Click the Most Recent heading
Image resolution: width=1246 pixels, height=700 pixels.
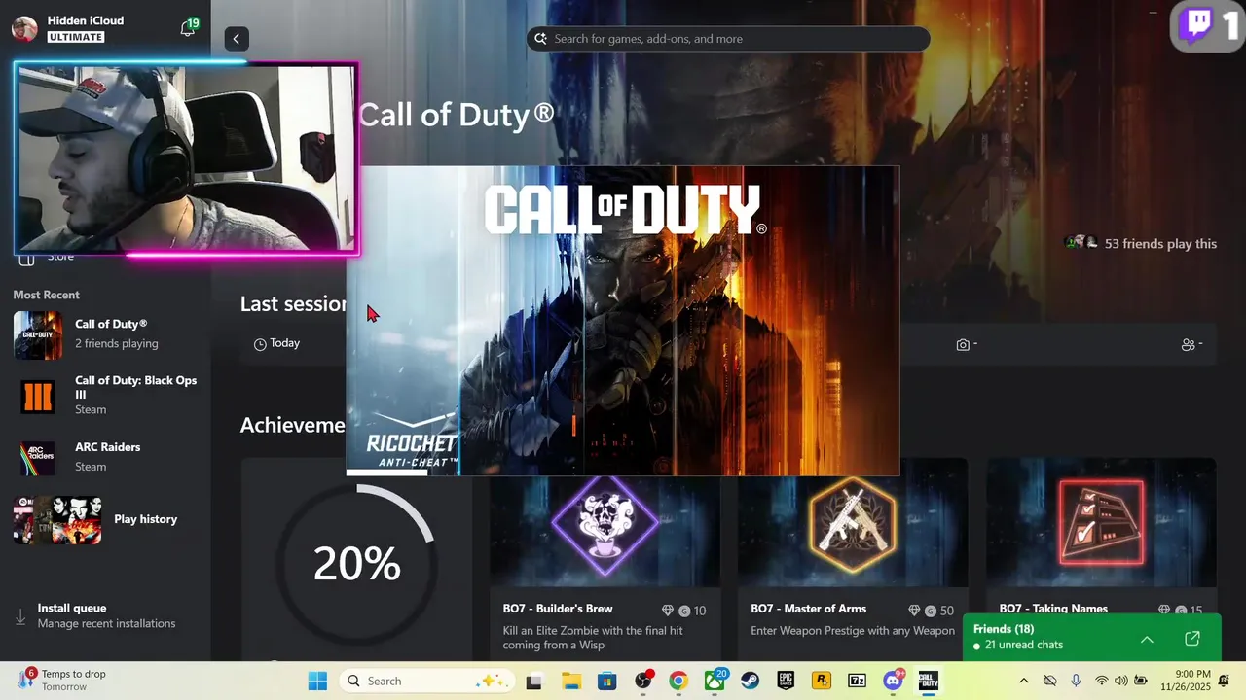coord(47,295)
